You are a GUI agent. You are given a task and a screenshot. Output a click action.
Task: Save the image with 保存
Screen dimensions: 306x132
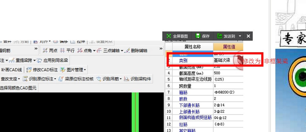tap(202, 36)
